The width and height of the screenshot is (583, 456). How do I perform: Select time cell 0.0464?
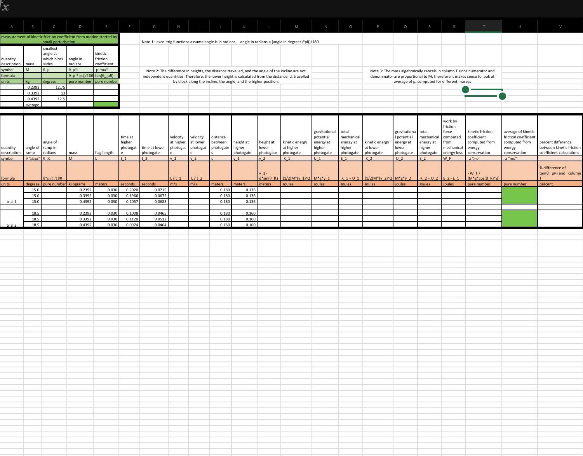pyautogui.click(x=154, y=225)
